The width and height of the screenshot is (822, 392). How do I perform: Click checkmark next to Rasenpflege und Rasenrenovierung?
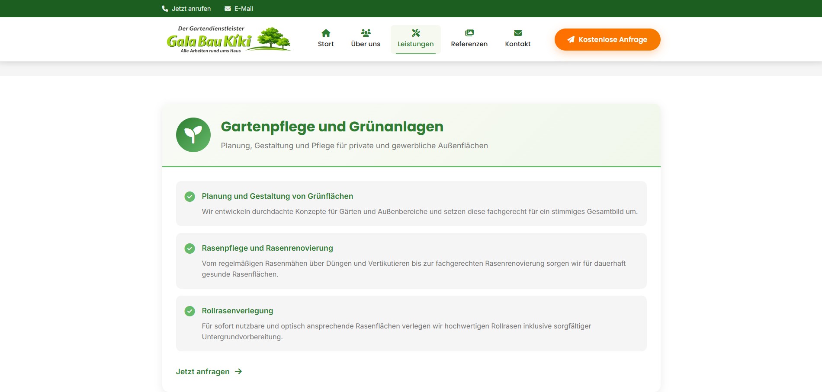point(189,249)
